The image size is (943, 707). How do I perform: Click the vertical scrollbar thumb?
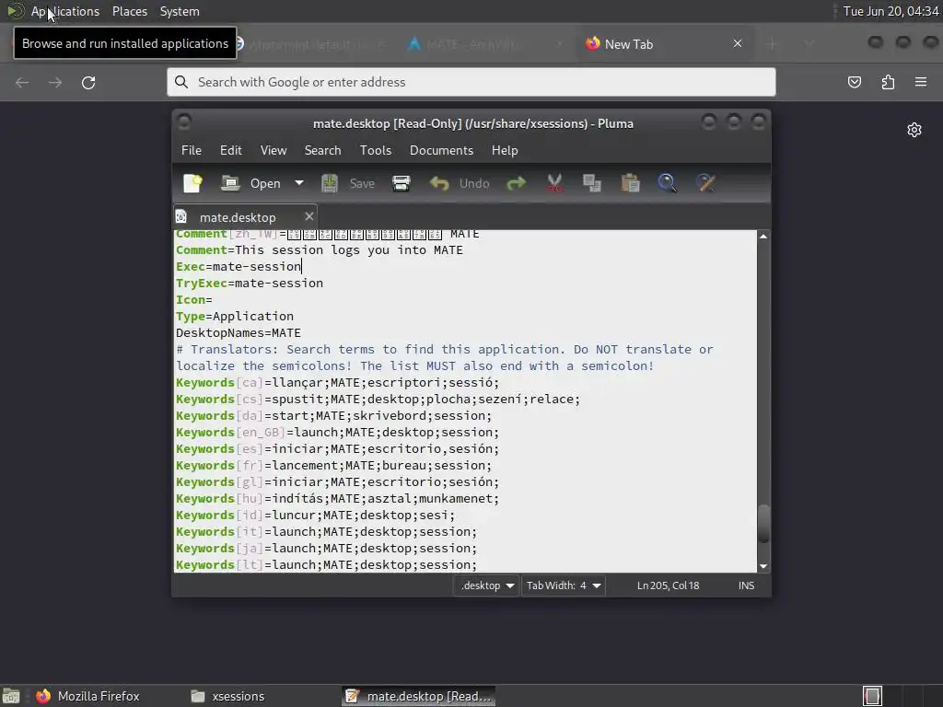[x=763, y=524]
